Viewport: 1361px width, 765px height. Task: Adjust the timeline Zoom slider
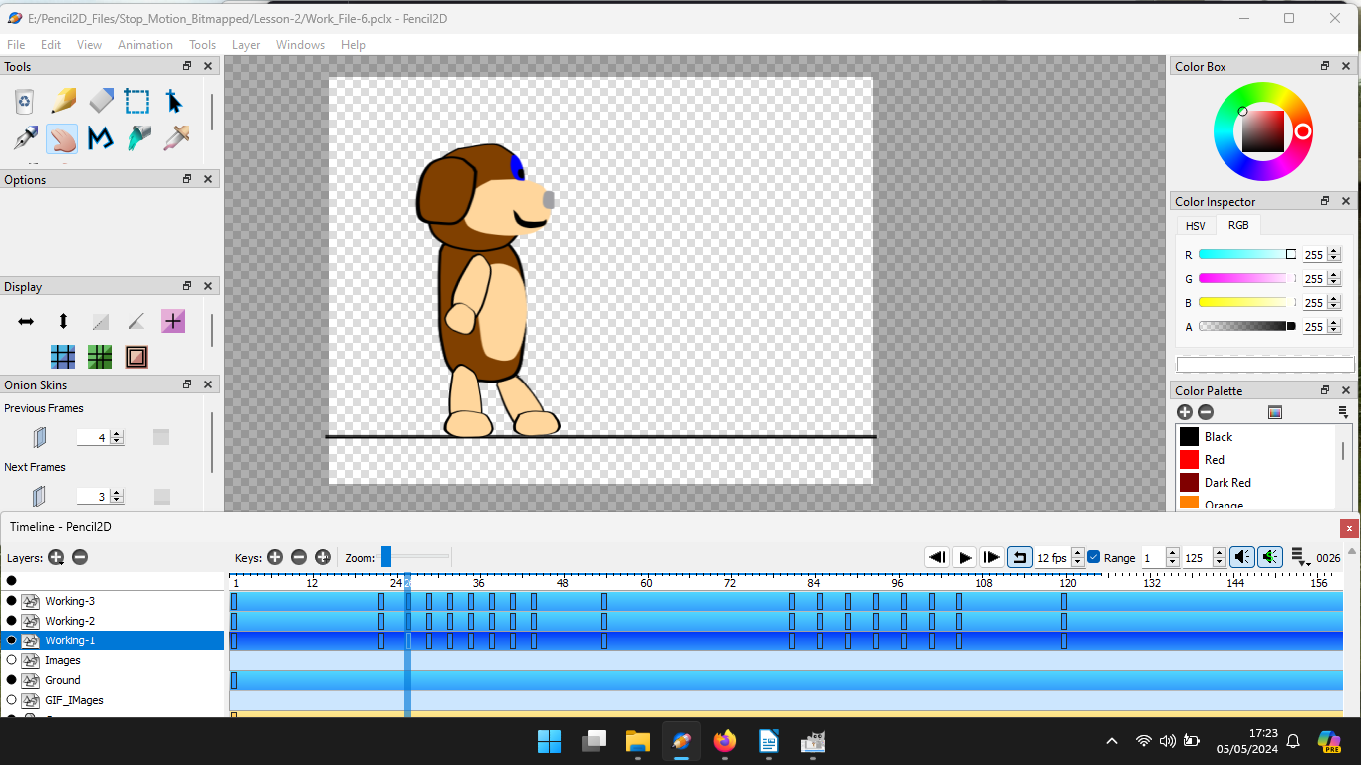pos(415,557)
